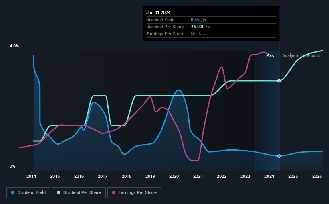Click the 'Jun 01 2024' tooltip date

[x=158, y=12]
